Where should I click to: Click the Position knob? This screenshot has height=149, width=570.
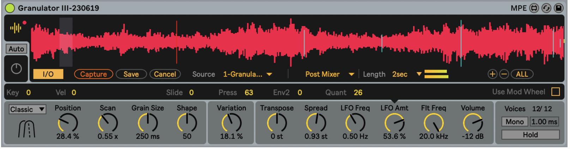tap(68, 123)
